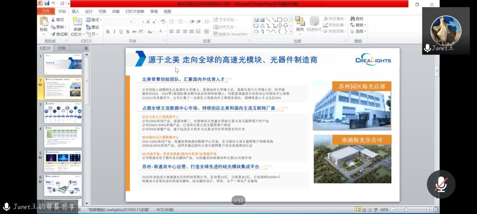The width and height of the screenshot is (477, 214).
Task: Click the Redo icon in quick access toolbar
Action: click(62, 3)
